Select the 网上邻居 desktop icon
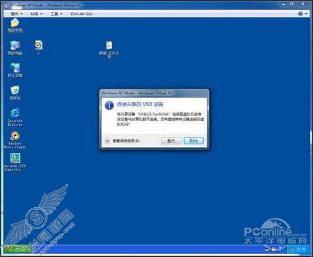This screenshot has height=257, width=313. click(x=15, y=70)
